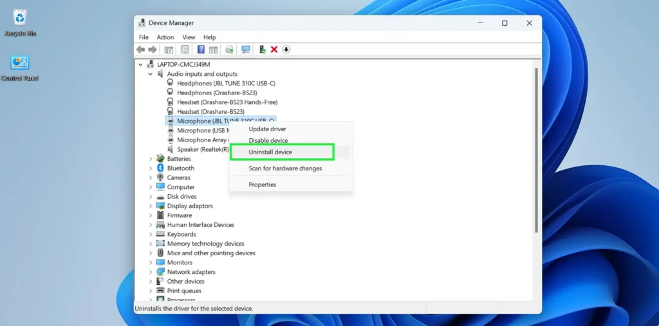
Task: Select the Disk drives label
Action: 181,196
